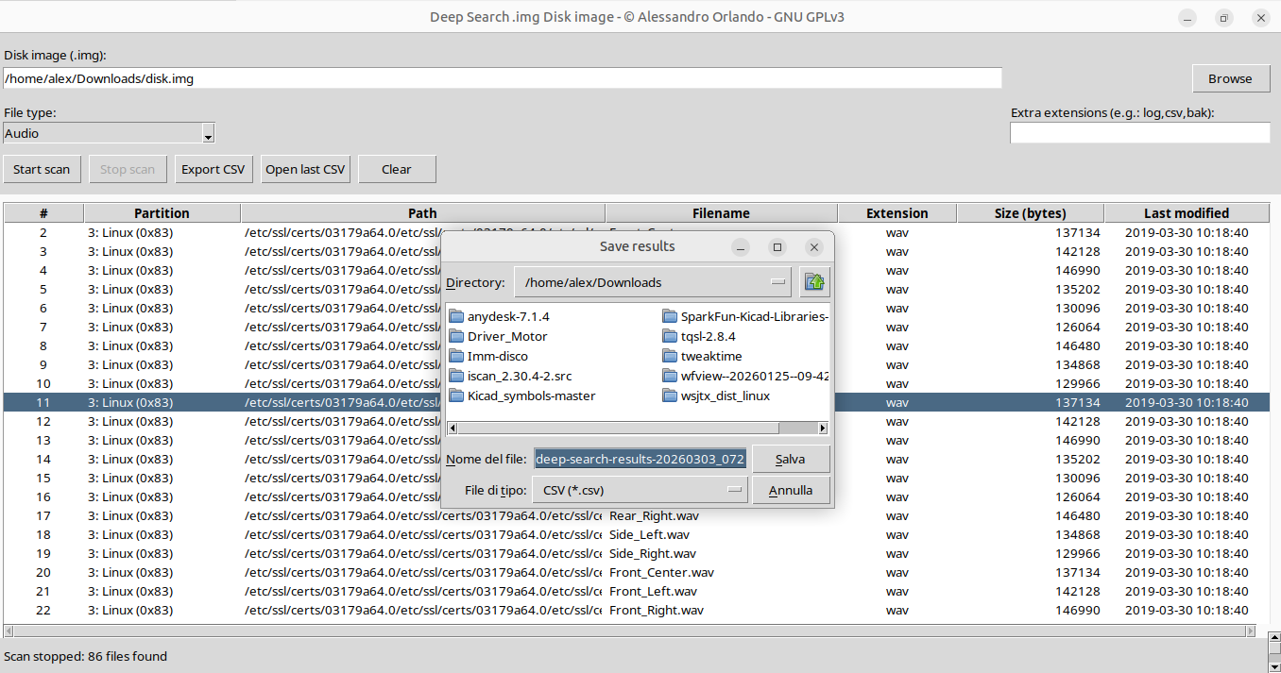Viewport: 1281px width, 673px height.
Task: Close the Save results dialog
Action: (814, 246)
